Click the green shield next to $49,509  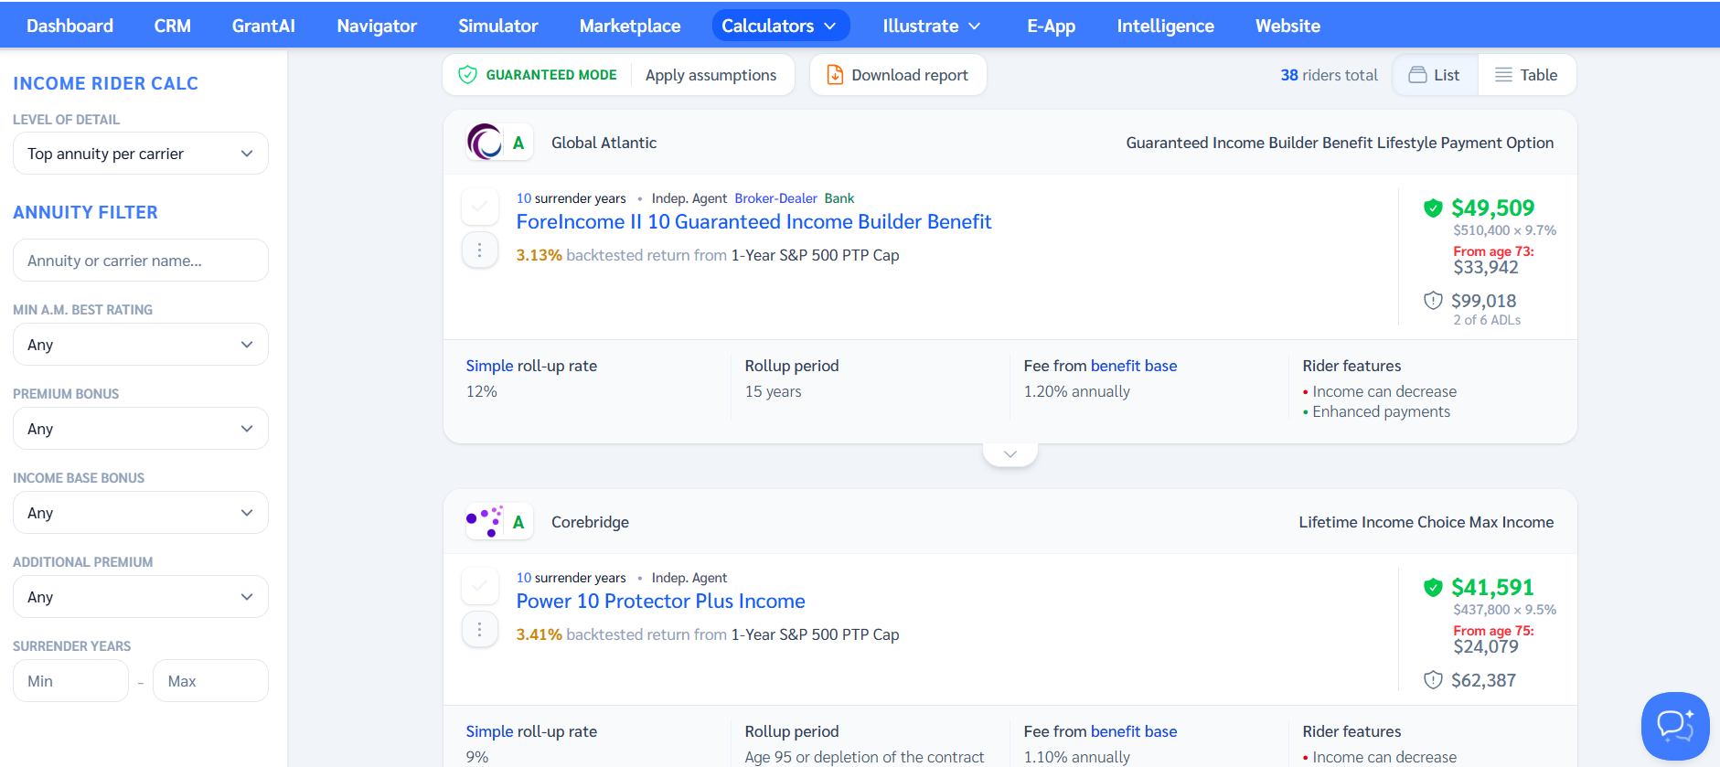point(1433,208)
